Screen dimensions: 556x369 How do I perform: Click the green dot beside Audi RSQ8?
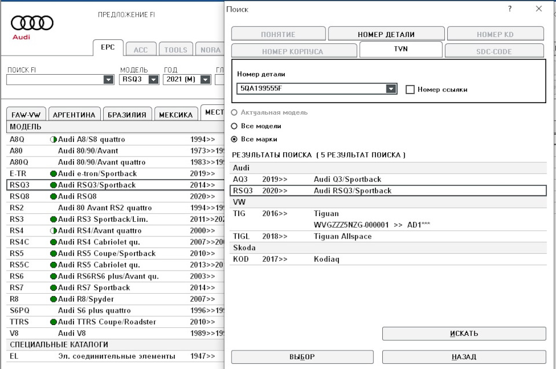54,196
